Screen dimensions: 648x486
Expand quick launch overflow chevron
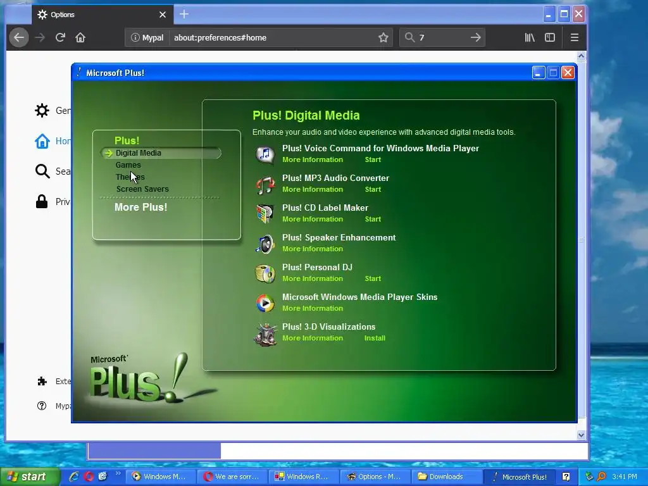pyautogui.click(x=118, y=473)
